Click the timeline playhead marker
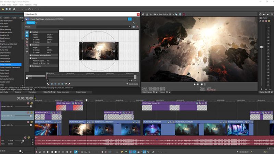 [x=86, y=100]
